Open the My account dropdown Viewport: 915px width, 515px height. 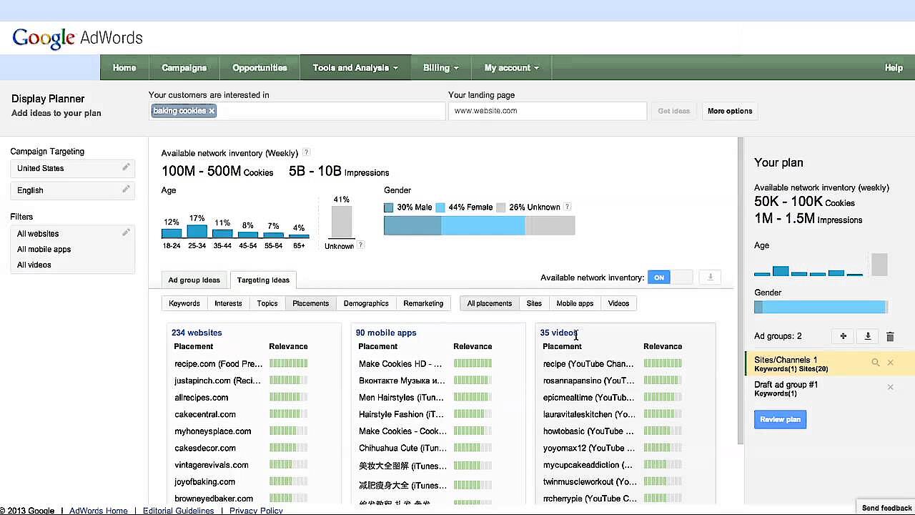(511, 68)
